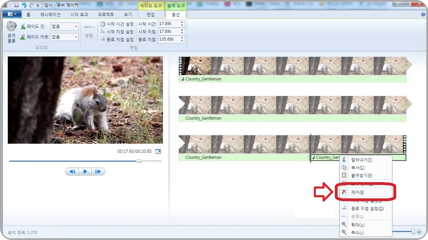Go to the 프로젝트 tab
The width and height of the screenshot is (428, 240).
coord(106,14)
